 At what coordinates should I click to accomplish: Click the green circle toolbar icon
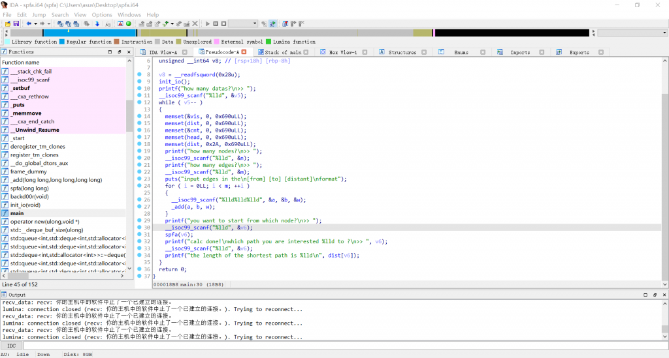pos(129,24)
